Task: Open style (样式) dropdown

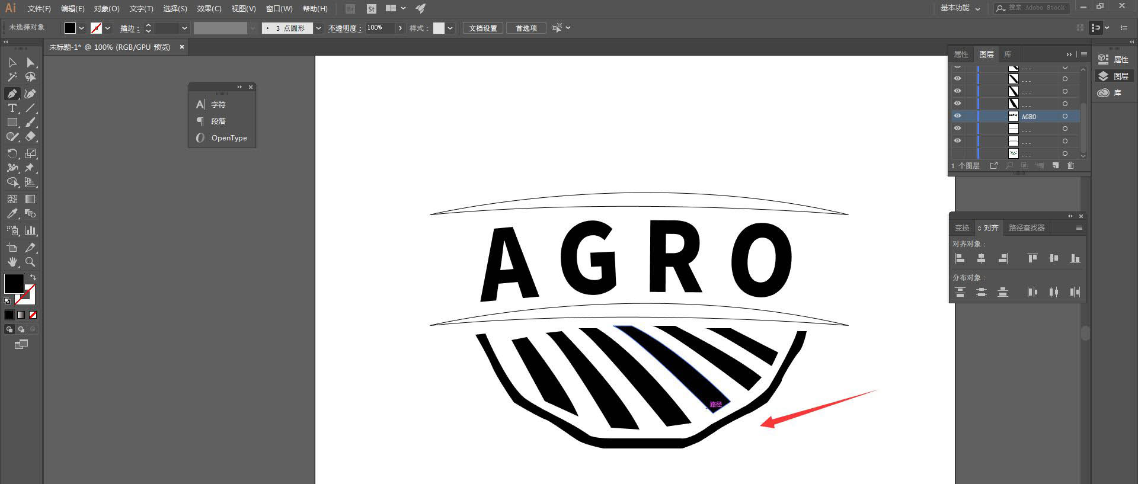Action: pyautogui.click(x=450, y=28)
